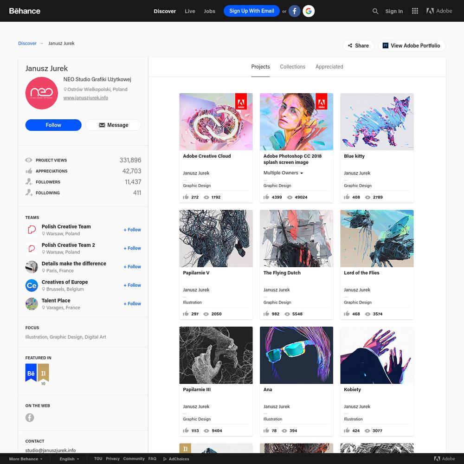
Task: Open the Privacy footer link
Action: 112,459
